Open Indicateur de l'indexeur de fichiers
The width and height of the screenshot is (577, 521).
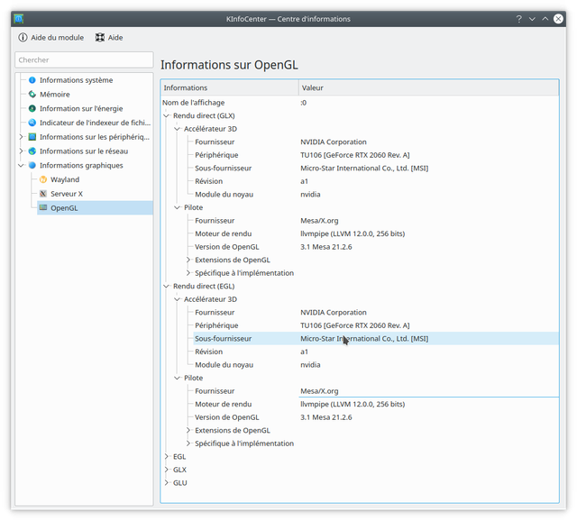pos(95,123)
